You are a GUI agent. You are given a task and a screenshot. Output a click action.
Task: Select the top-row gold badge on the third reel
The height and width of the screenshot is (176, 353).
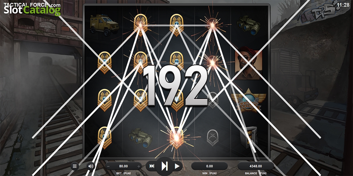point(176,25)
